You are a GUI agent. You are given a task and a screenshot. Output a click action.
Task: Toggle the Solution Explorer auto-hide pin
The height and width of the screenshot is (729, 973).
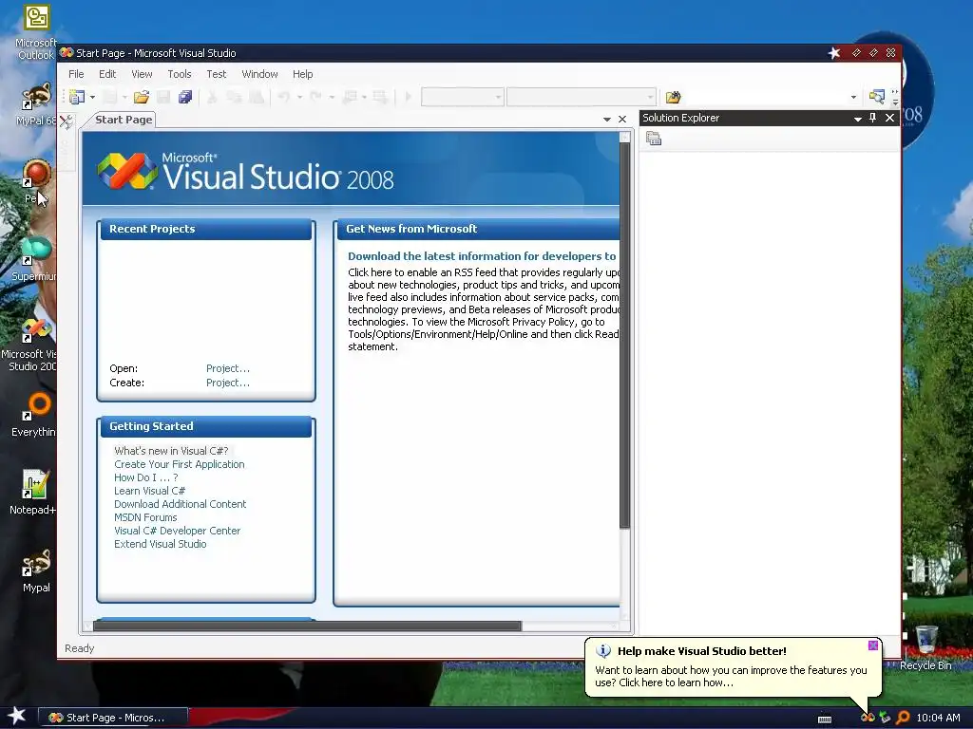[x=872, y=118]
